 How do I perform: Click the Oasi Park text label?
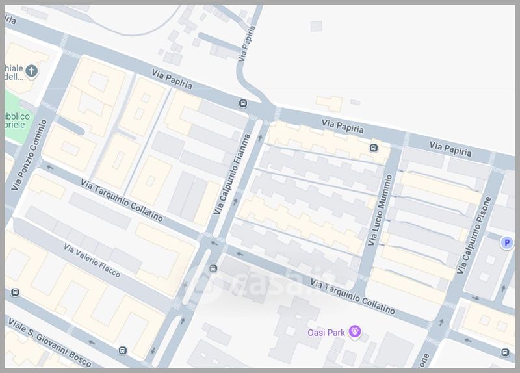[326, 333]
